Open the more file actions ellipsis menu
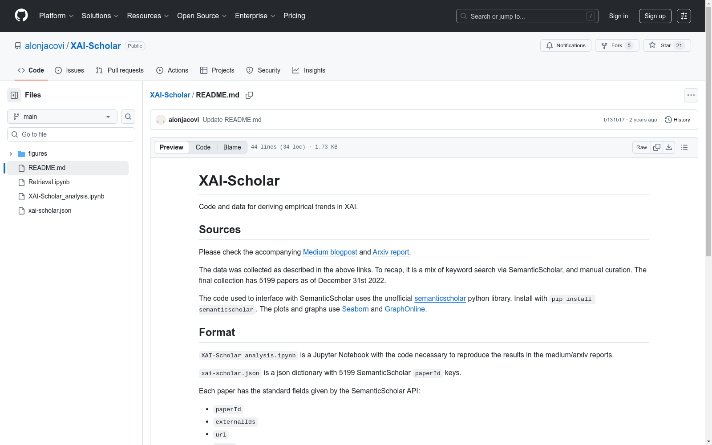The image size is (712, 445). pyautogui.click(x=691, y=95)
